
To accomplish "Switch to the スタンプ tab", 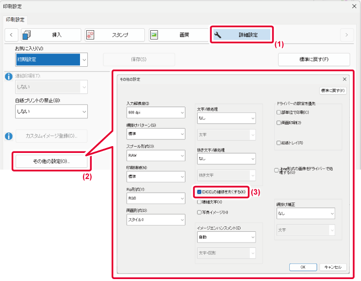I will 115,35.
